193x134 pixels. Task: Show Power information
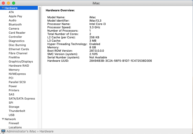click(13, 86)
